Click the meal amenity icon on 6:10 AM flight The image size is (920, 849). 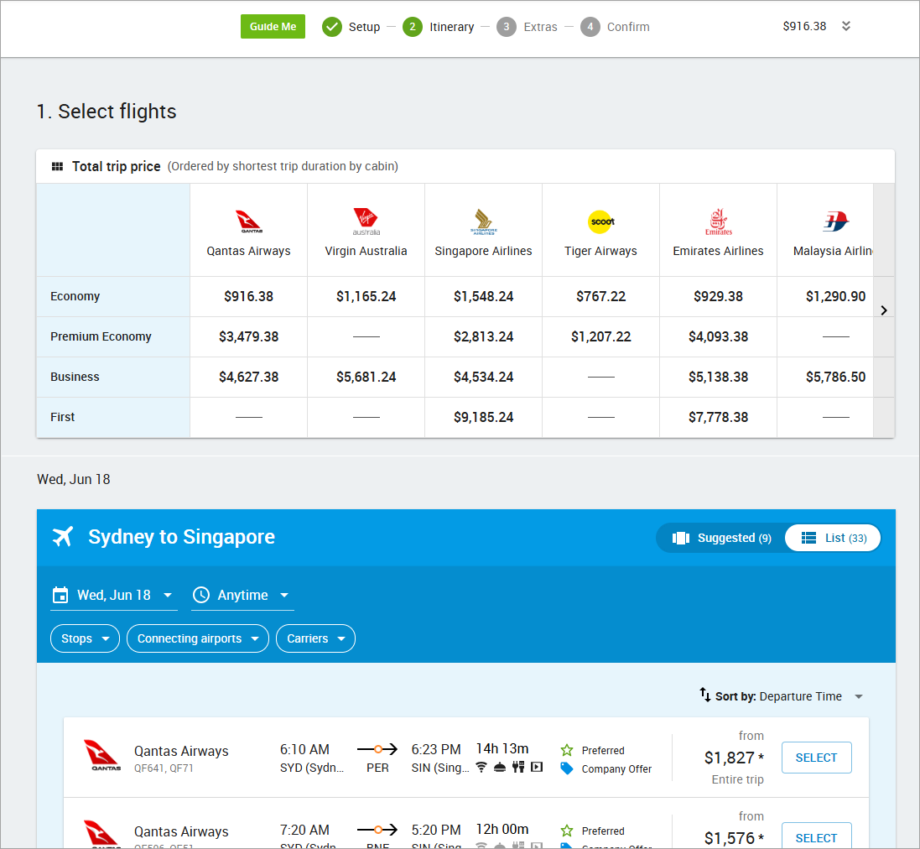pos(500,768)
